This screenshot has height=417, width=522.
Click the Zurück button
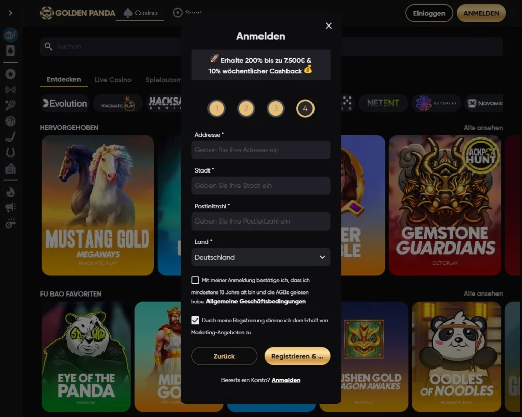pyautogui.click(x=224, y=356)
